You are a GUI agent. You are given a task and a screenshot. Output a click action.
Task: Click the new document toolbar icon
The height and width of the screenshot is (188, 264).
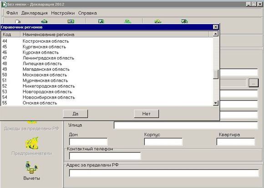click(18, 21)
